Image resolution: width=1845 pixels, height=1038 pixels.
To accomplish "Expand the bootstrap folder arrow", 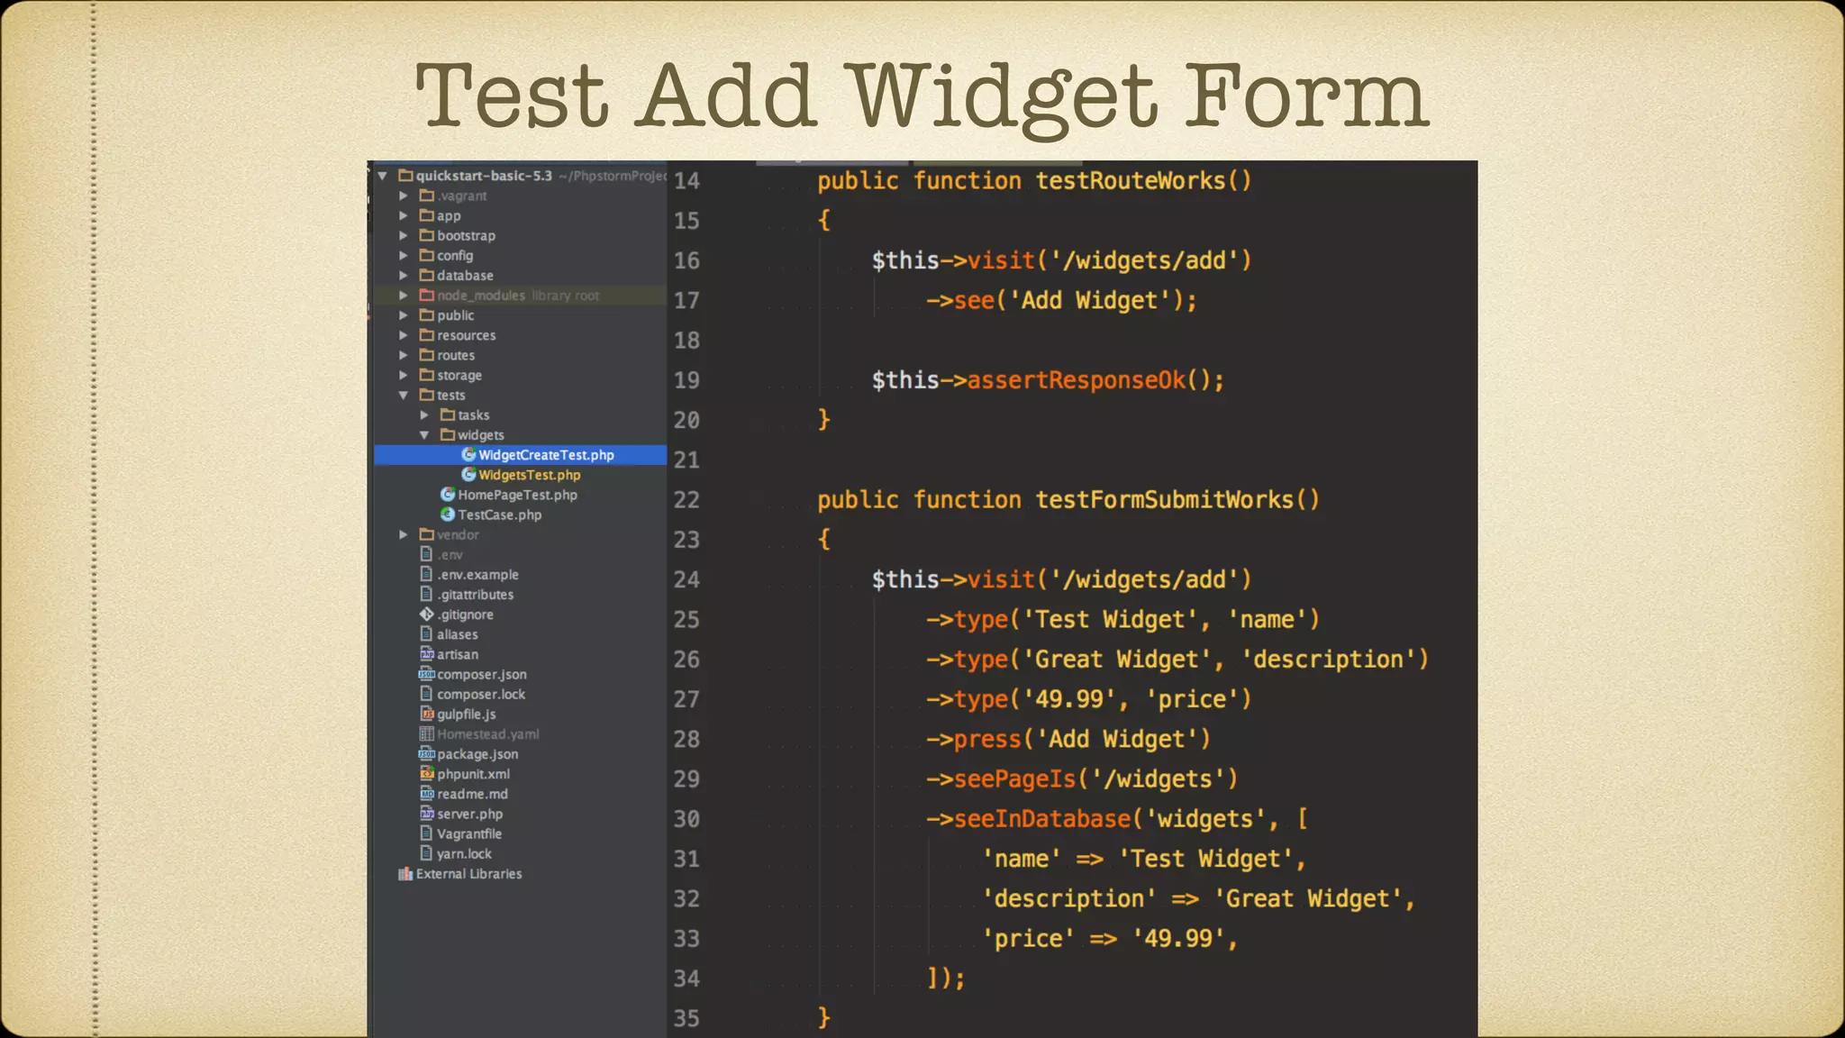I will (x=404, y=235).
